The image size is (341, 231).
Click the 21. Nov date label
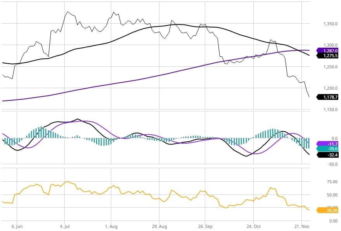click(x=301, y=226)
